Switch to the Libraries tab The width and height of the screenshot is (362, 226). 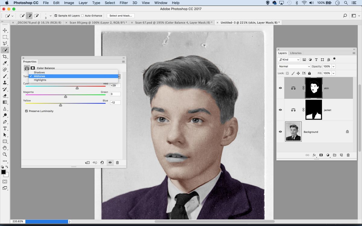296,53
